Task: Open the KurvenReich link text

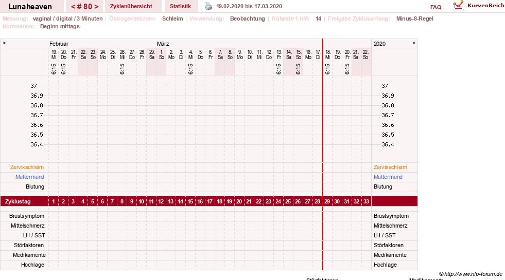Action: click(x=485, y=6)
